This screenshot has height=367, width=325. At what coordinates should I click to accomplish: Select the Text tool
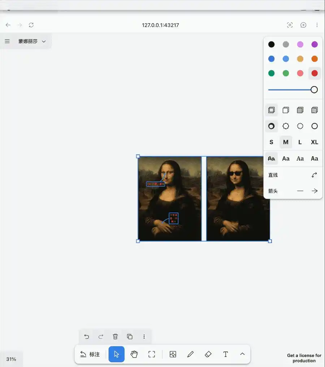point(226,354)
